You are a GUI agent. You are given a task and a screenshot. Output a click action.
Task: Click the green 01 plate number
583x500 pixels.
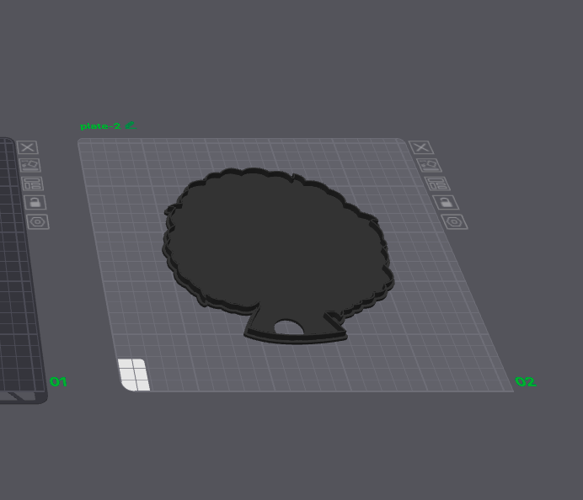click(58, 381)
